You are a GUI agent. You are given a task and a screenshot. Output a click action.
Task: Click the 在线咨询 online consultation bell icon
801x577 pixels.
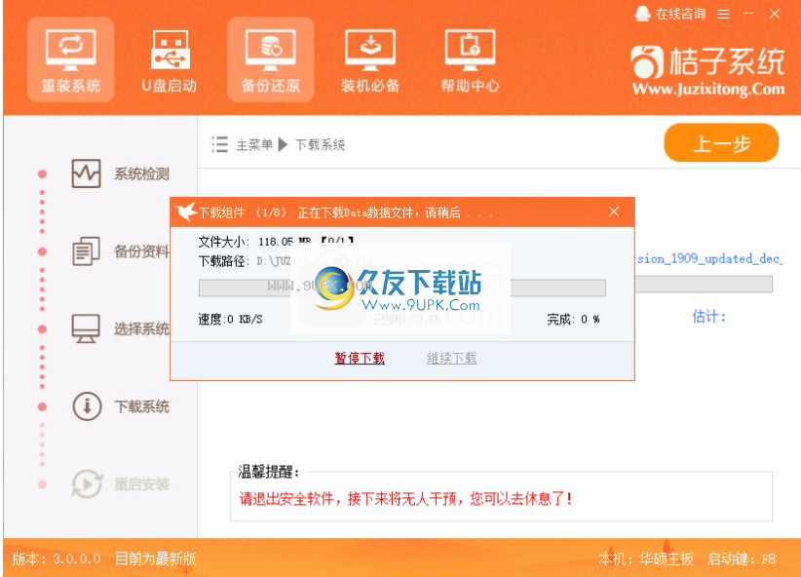point(643,14)
